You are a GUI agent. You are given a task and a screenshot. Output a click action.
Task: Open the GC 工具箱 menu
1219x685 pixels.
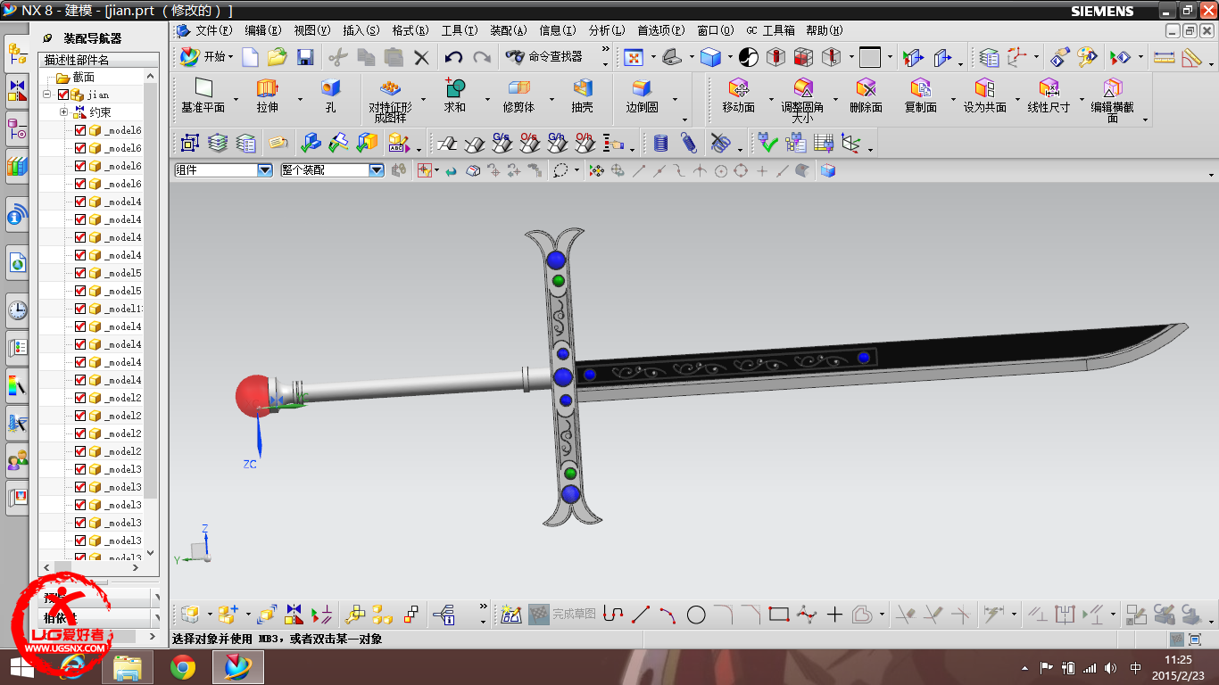[770, 30]
